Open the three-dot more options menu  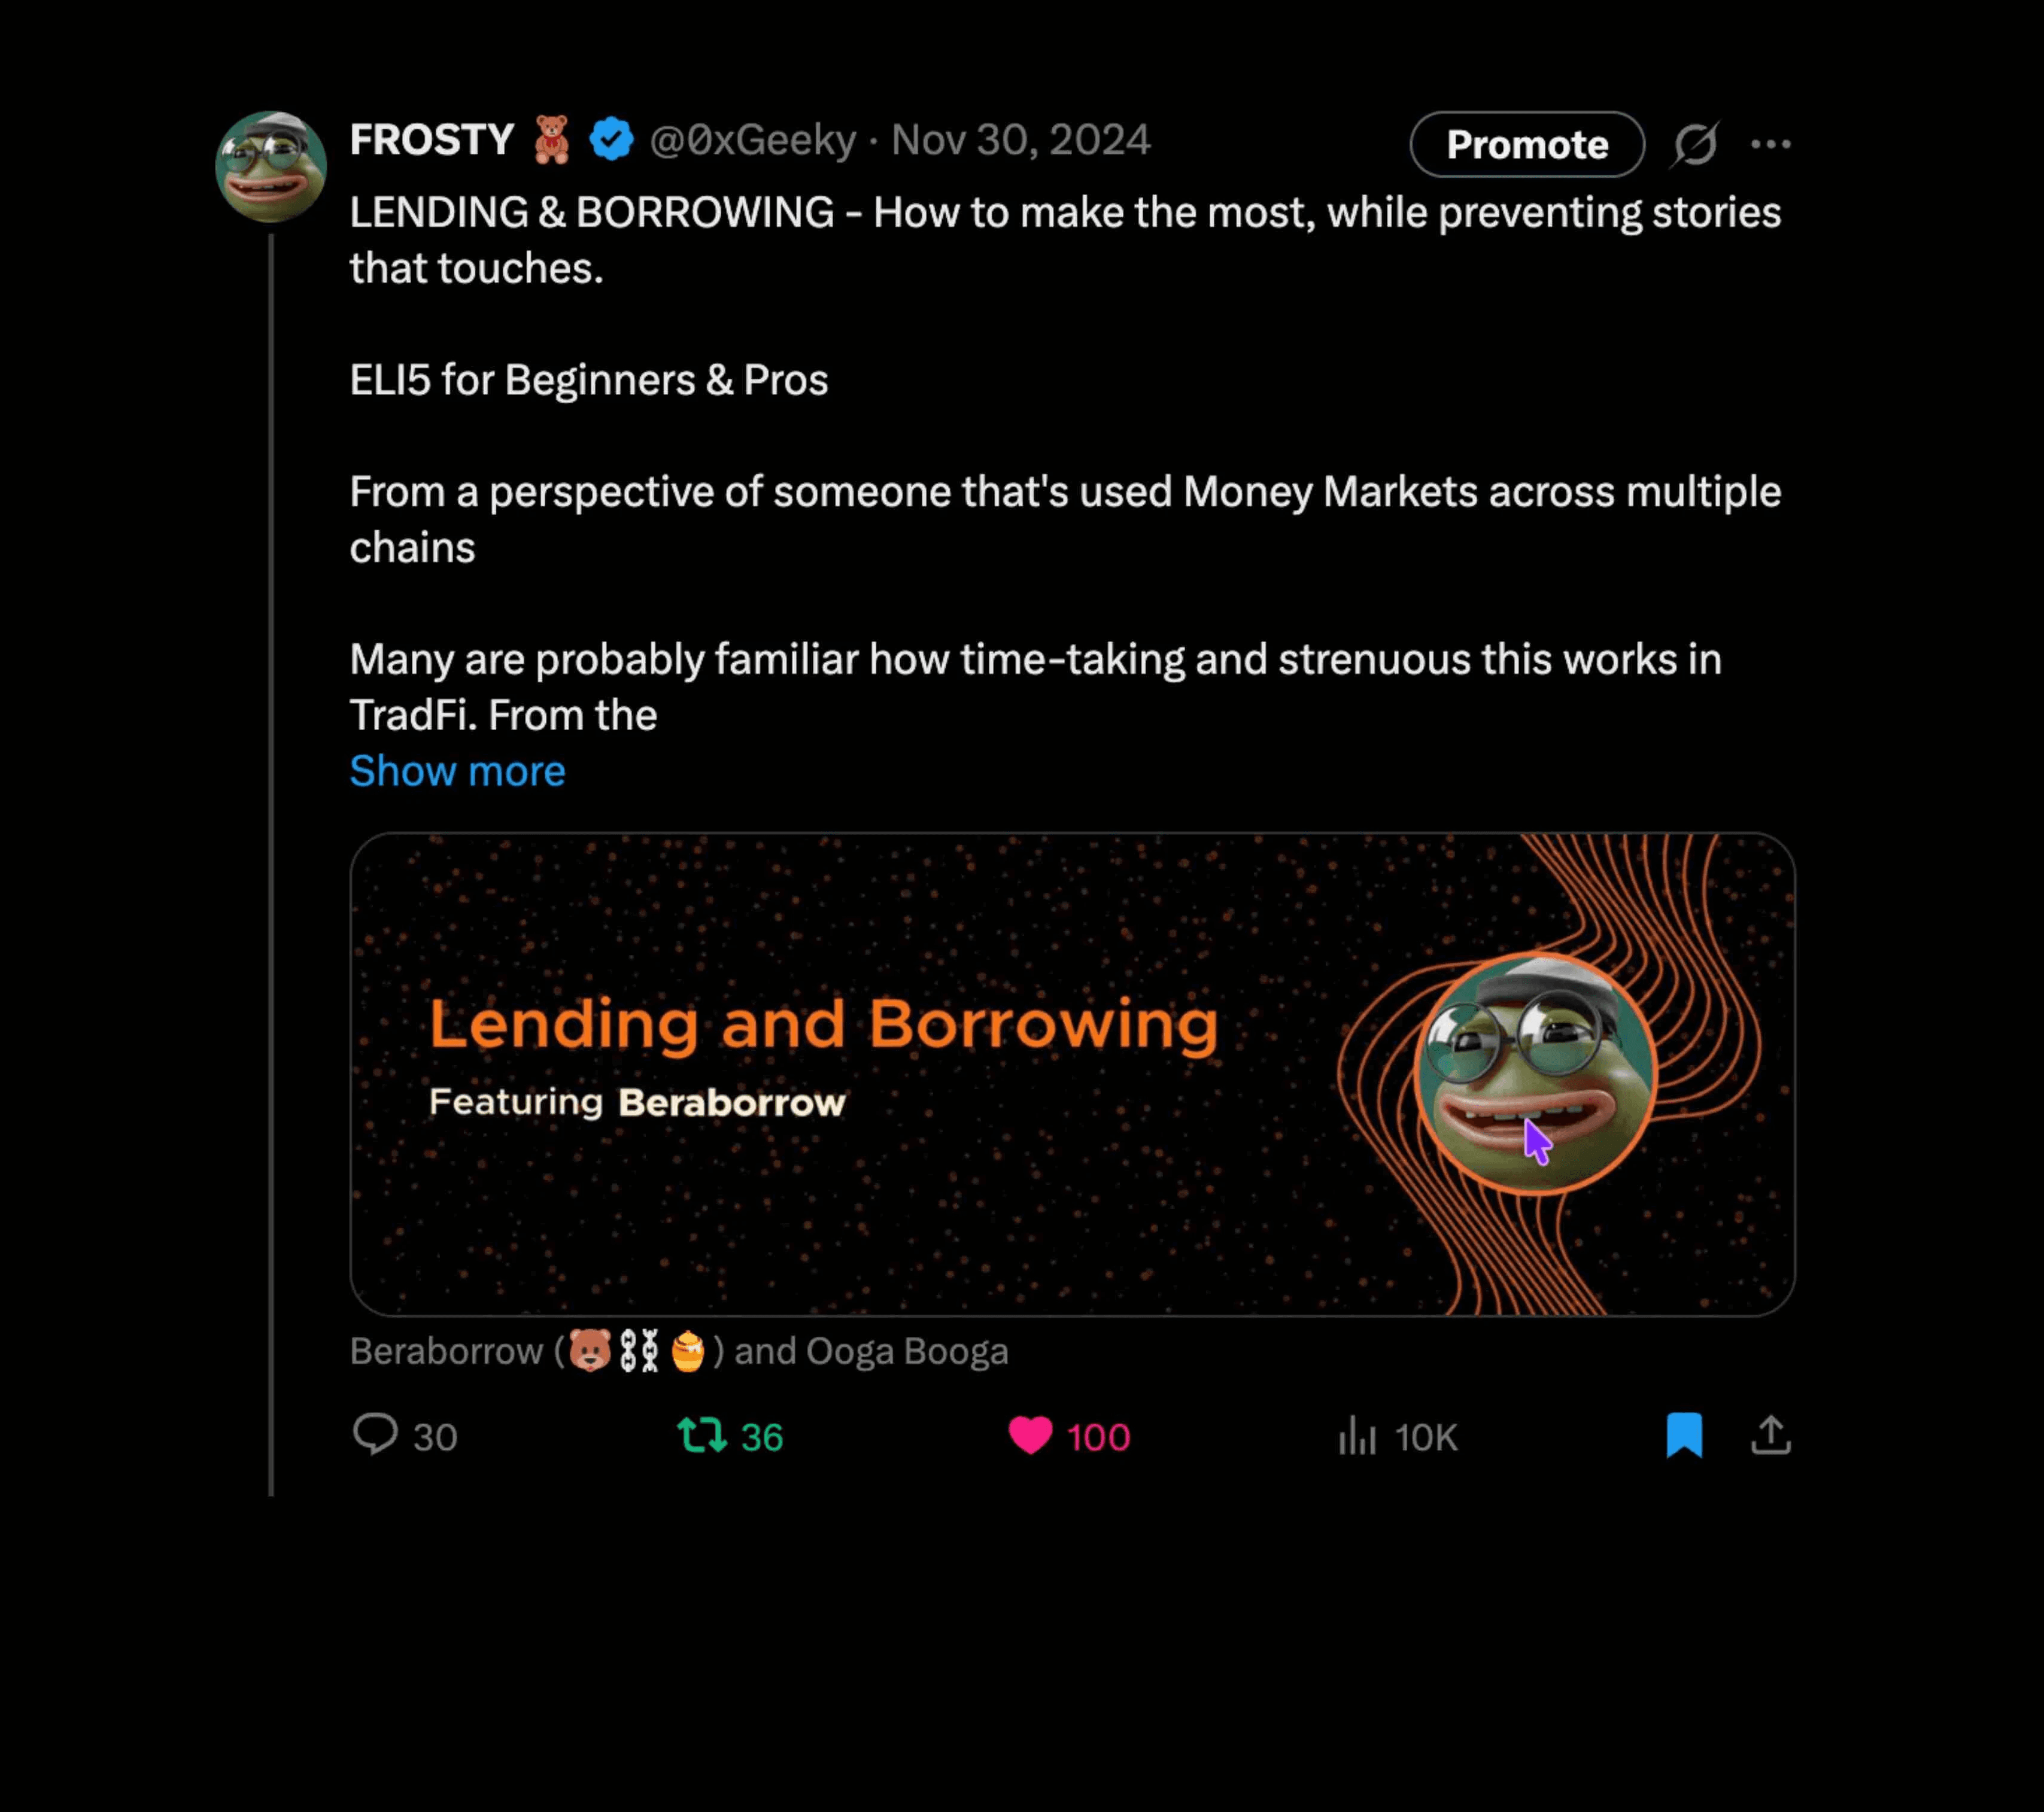tap(1771, 144)
